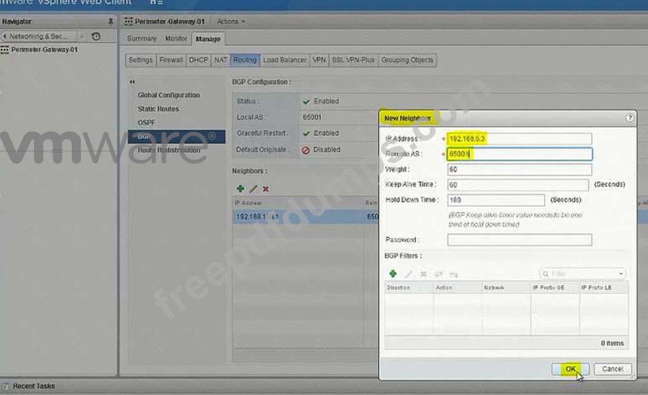
Task: Cancel the New Neighbor dialog
Action: click(x=612, y=369)
